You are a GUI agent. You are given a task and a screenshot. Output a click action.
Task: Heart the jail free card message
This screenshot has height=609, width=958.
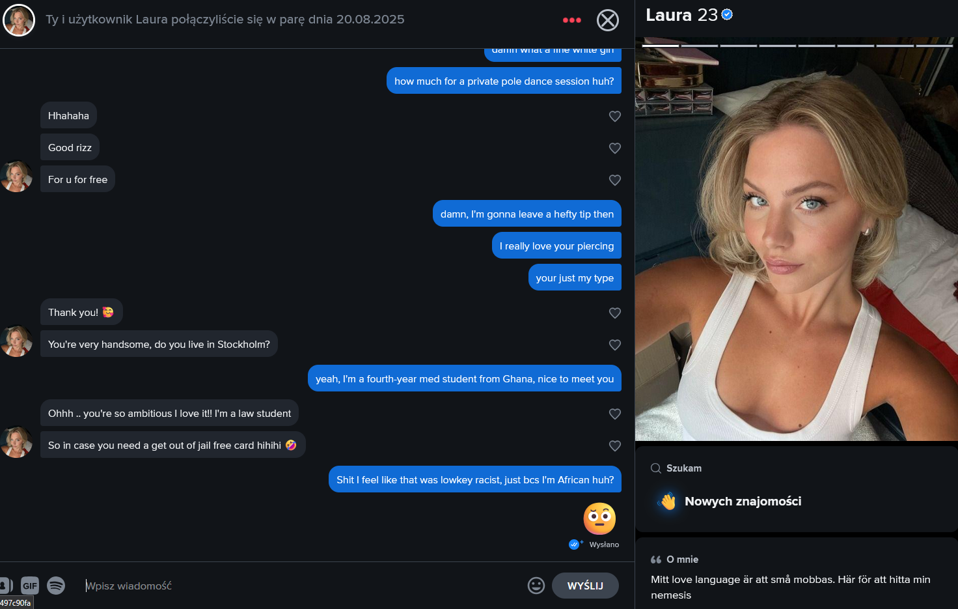pyautogui.click(x=614, y=446)
